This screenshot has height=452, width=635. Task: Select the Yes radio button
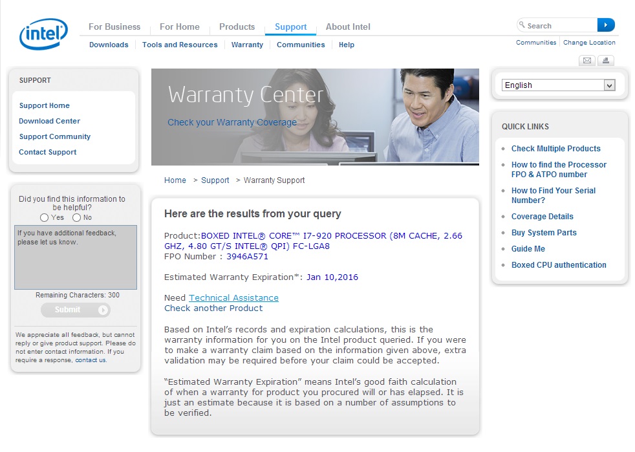[44, 218]
